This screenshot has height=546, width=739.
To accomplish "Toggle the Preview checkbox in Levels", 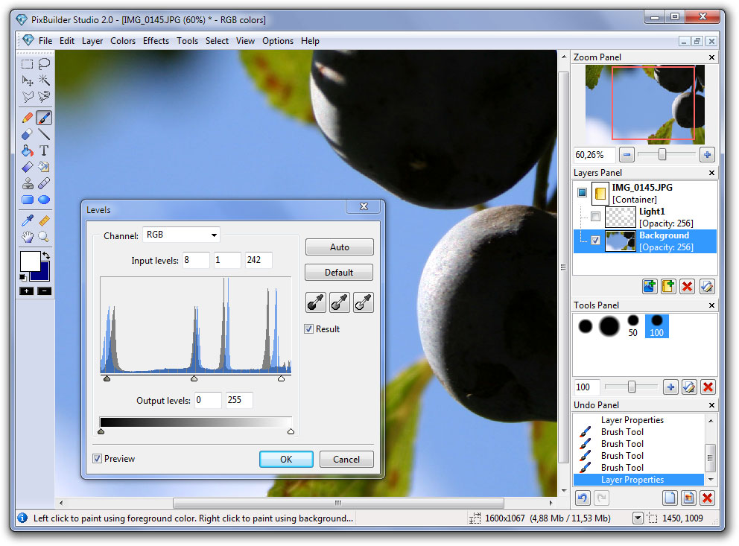I will pos(98,459).
